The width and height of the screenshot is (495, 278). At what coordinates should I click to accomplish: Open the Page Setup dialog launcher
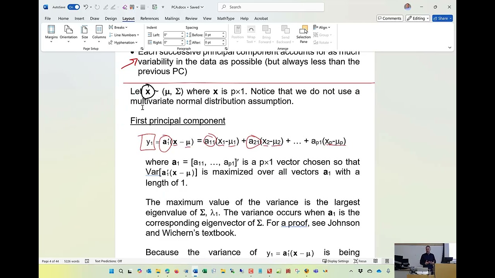(x=142, y=49)
